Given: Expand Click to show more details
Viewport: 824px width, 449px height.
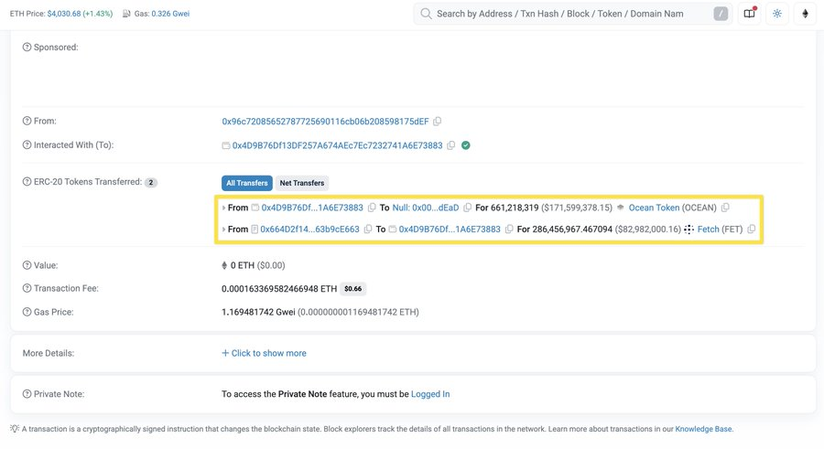Looking at the screenshot, I should tap(264, 353).
